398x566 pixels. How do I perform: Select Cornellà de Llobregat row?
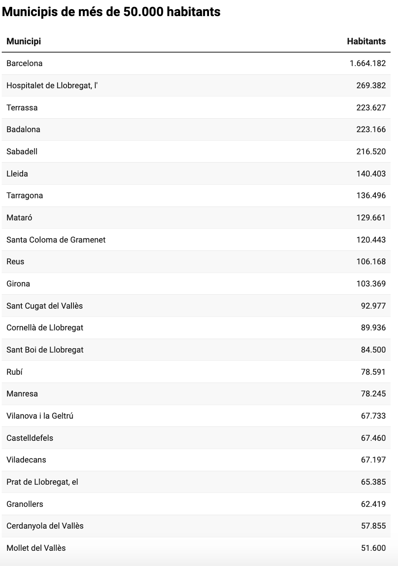point(196,328)
